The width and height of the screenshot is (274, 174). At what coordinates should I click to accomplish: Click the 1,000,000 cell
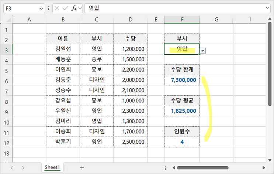[131, 100]
